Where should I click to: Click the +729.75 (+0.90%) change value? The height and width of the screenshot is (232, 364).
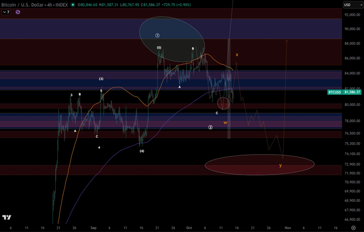pyautogui.click(x=177, y=5)
